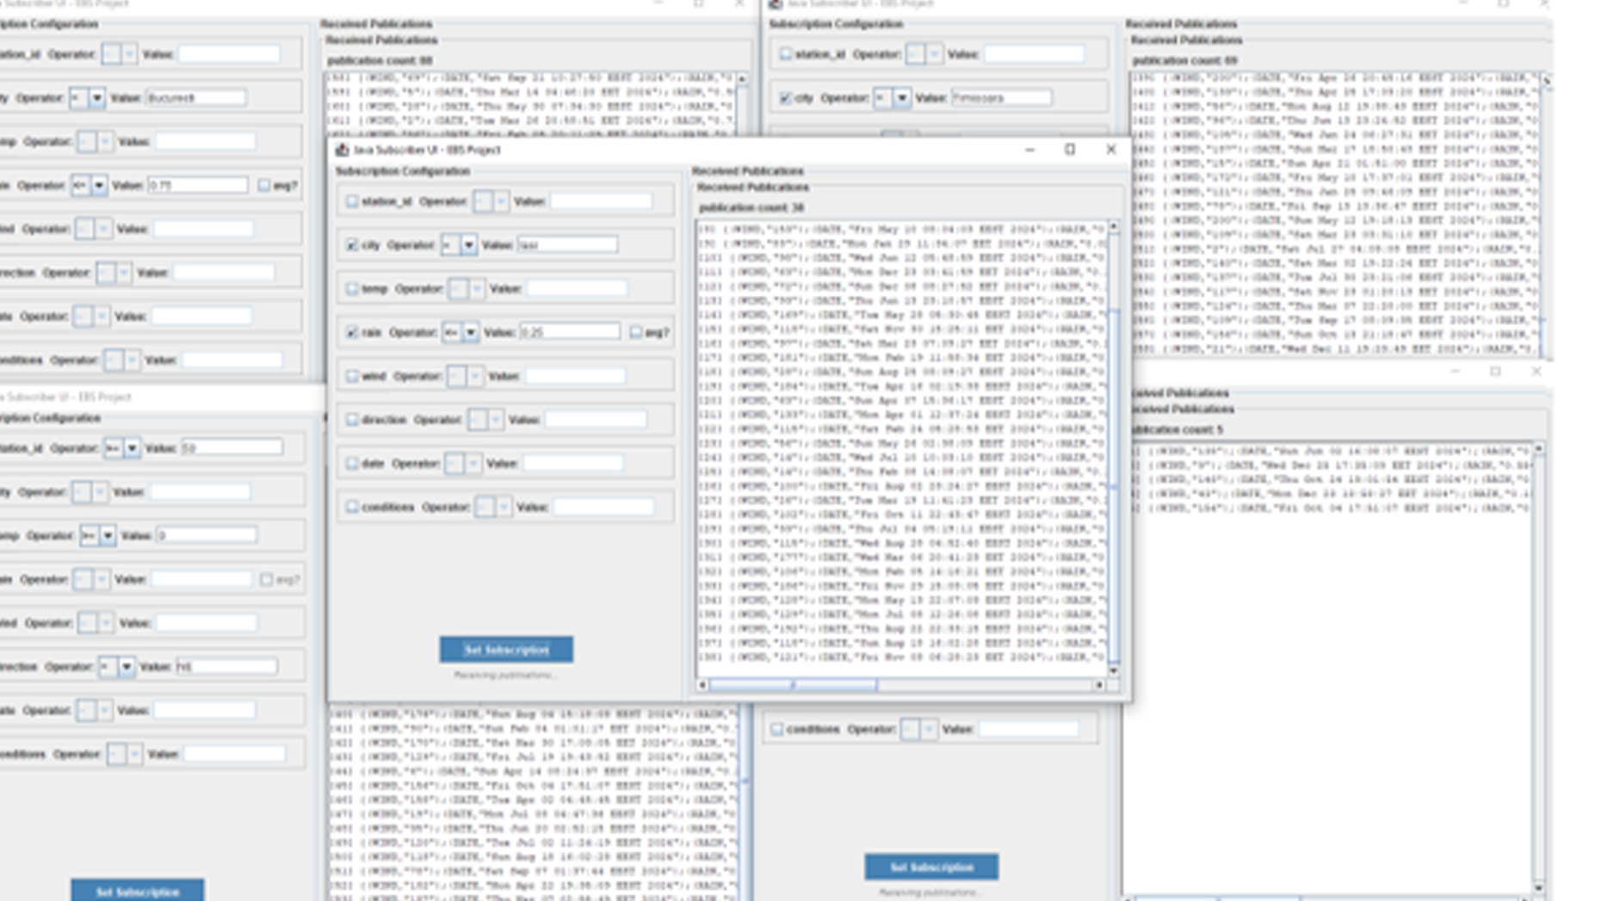The image size is (1601, 901).
Task: Enable the temp checkbox in the front window
Action: tap(352, 289)
